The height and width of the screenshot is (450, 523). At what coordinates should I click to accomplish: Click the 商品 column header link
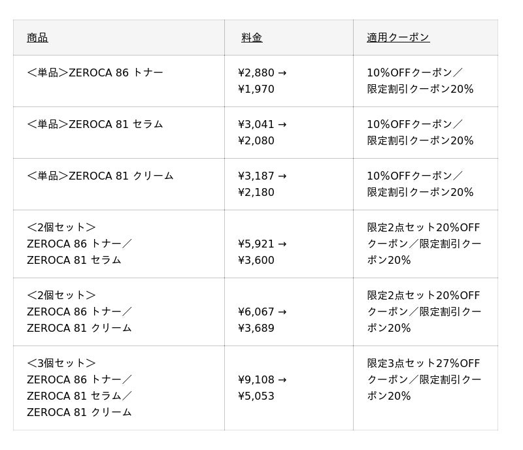[37, 38]
